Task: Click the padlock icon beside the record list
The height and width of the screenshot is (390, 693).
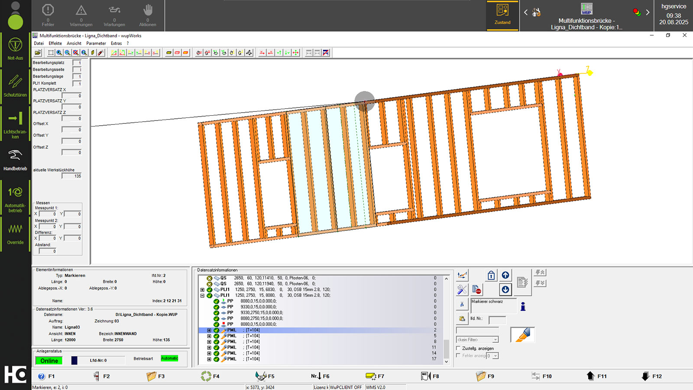Action: click(x=491, y=275)
